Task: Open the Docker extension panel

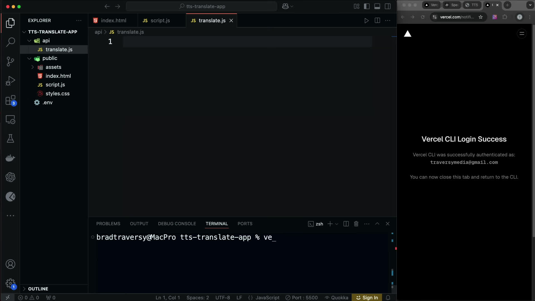Action: coord(10,158)
